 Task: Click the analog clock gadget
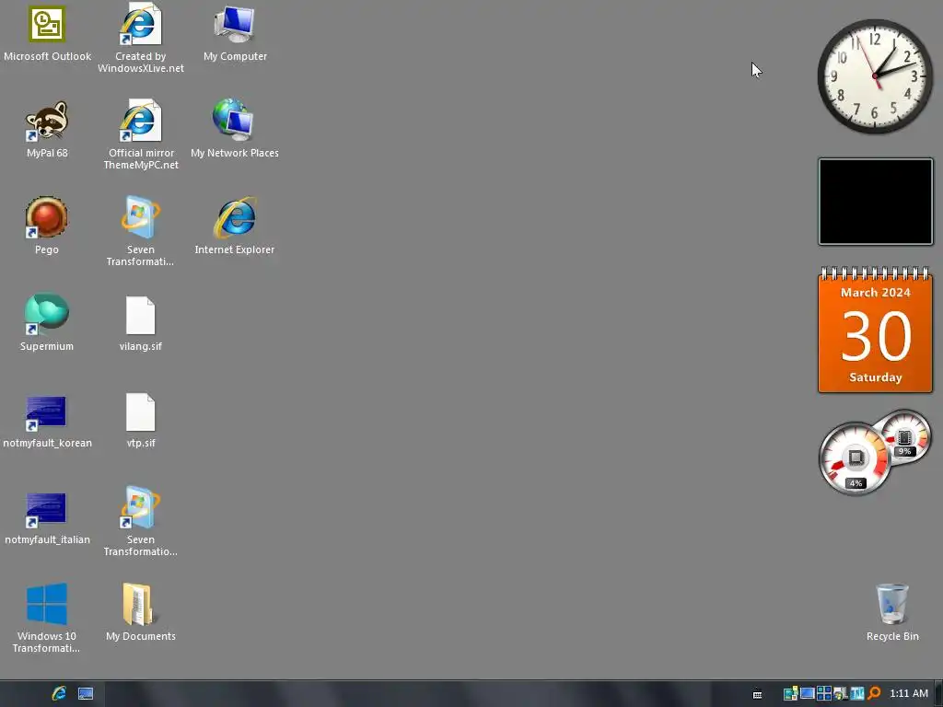click(x=875, y=76)
